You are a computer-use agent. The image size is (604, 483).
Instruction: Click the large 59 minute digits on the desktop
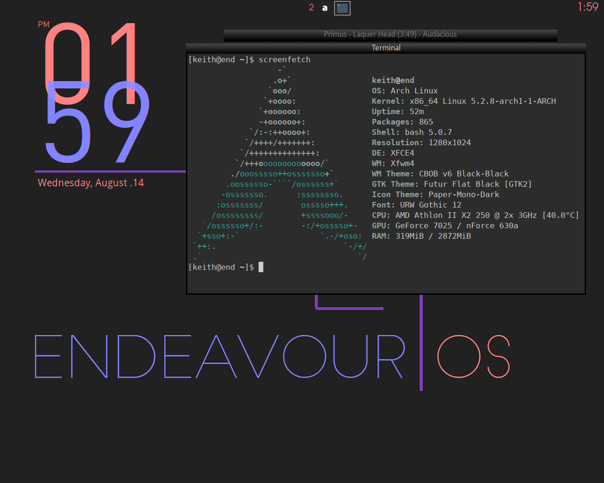[x=97, y=122]
